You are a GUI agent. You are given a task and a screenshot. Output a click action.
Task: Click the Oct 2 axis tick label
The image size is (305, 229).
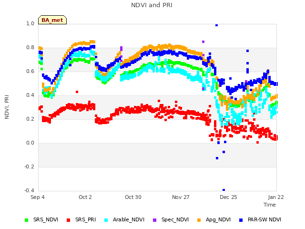pyautogui.click(x=85, y=197)
